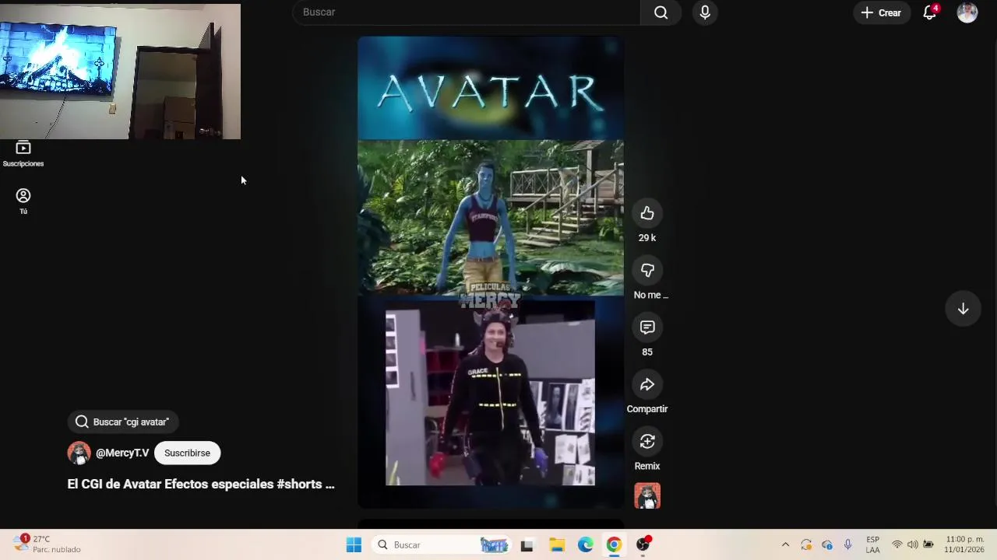Screen dimensions: 997x560
Task: Open the short's title description text
Action: [x=201, y=484]
